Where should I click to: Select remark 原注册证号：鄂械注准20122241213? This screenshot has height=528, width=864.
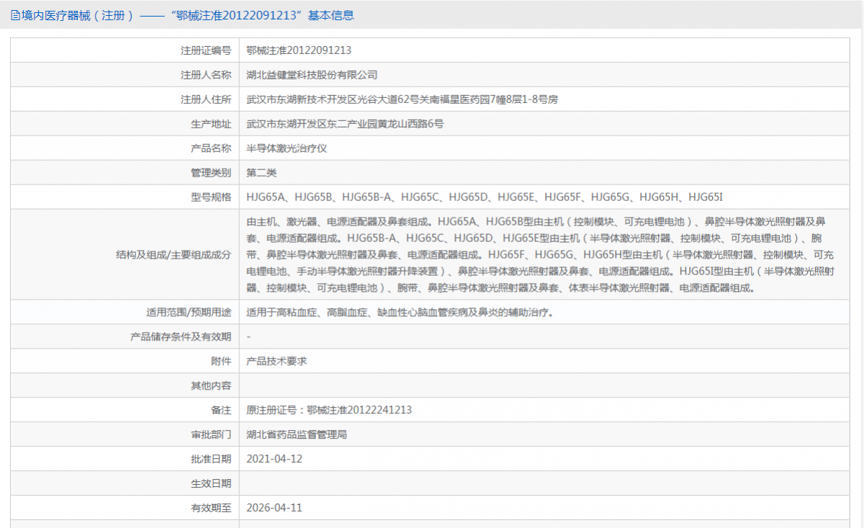[x=329, y=411]
